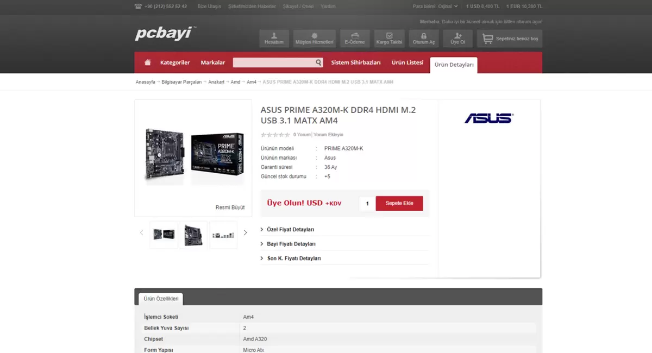
Task: Click Bellek Yuva Sayısı spec label
Action: [x=167, y=328]
